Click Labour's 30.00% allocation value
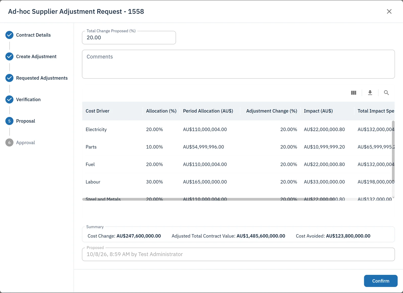The width and height of the screenshot is (403, 293). (154, 182)
